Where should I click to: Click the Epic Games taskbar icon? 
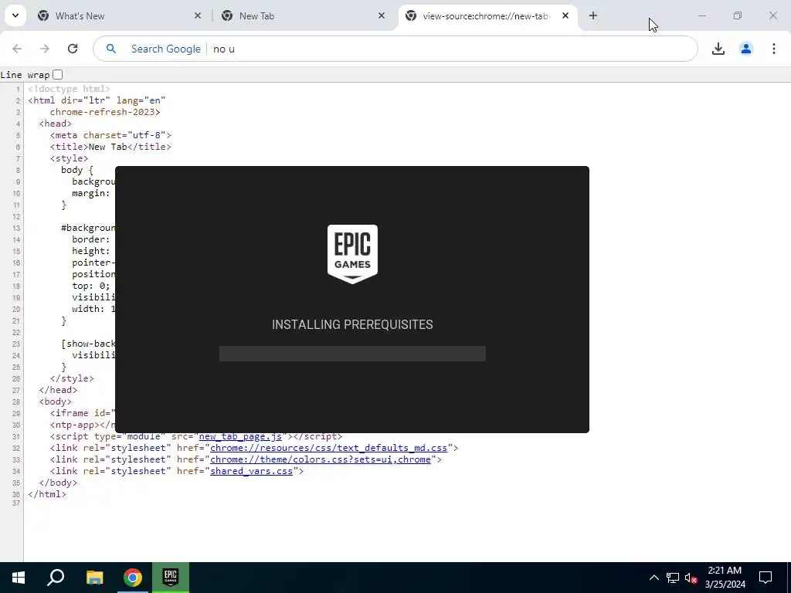pos(171,578)
